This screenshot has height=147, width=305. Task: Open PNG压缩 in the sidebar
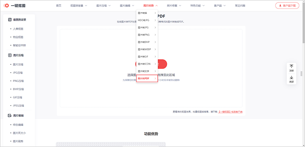18,81
